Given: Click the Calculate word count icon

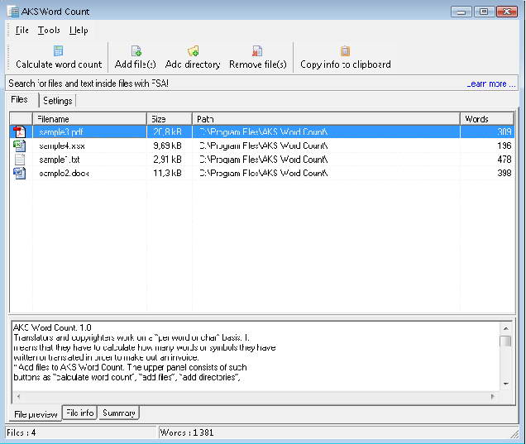Looking at the screenshot, I should [58, 51].
